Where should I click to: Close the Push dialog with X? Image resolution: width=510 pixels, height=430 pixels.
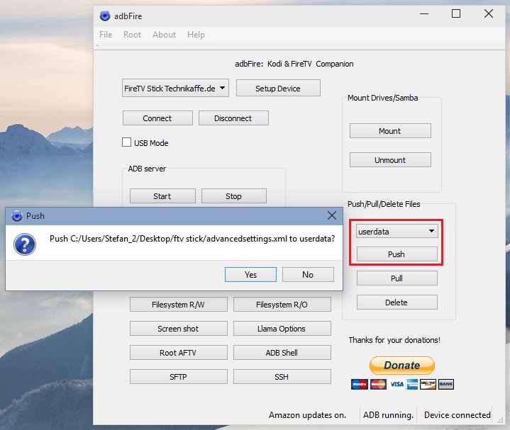[x=332, y=215]
